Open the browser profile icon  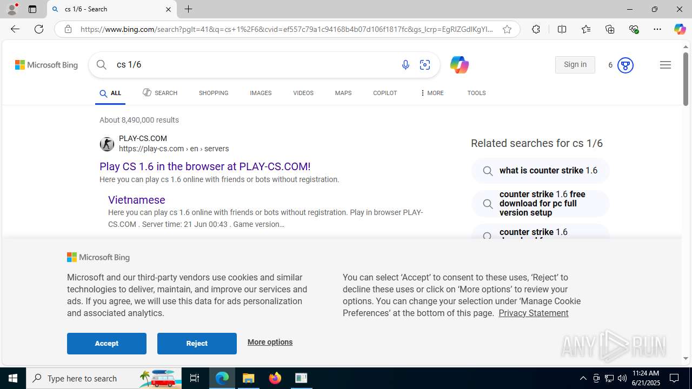tap(12, 9)
